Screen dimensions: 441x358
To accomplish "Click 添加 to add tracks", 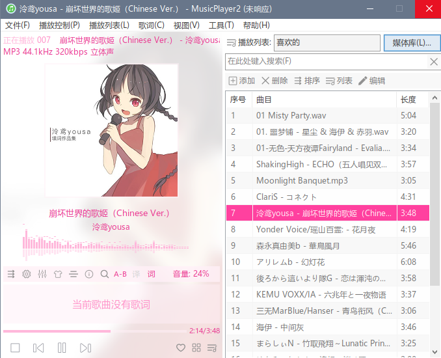I will click(x=241, y=81).
